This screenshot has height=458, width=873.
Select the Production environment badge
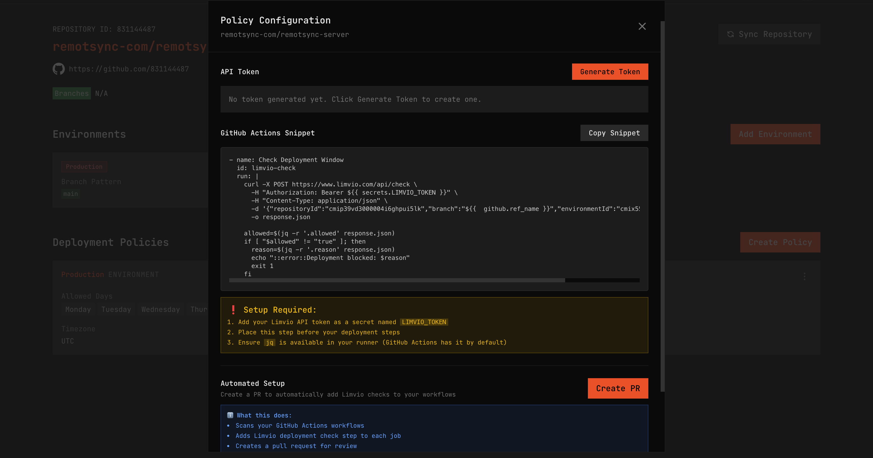[x=84, y=167]
